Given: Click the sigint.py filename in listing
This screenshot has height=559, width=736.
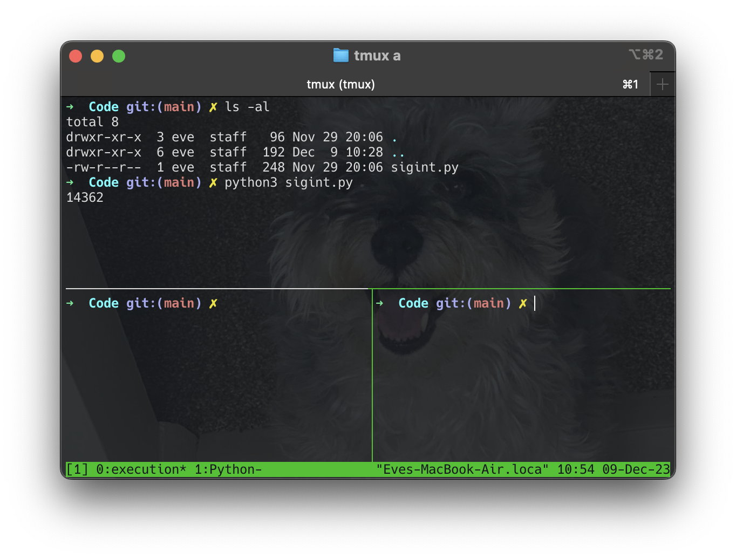Looking at the screenshot, I should click(x=425, y=167).
